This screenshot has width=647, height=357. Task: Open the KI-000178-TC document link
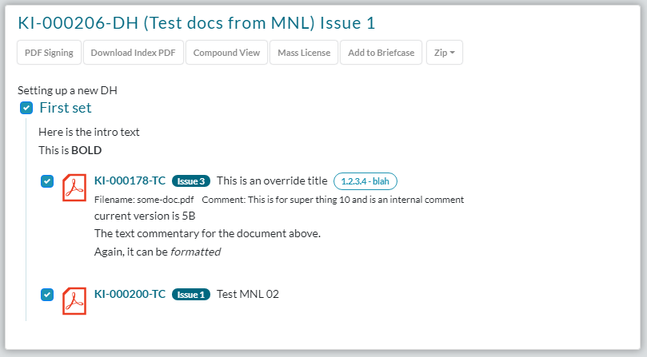point(130,181)
